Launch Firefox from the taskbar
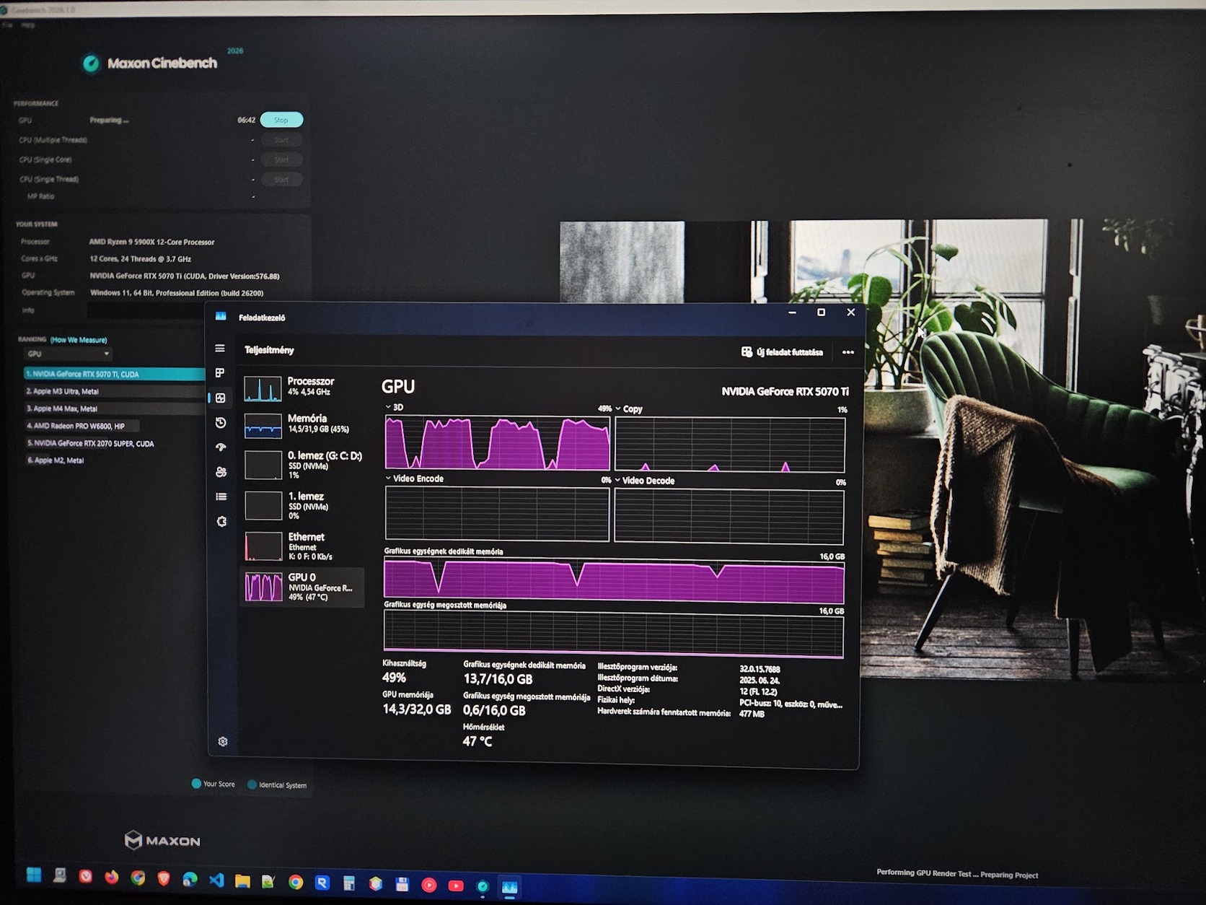The image size is (1206, 905). [112, 877]
